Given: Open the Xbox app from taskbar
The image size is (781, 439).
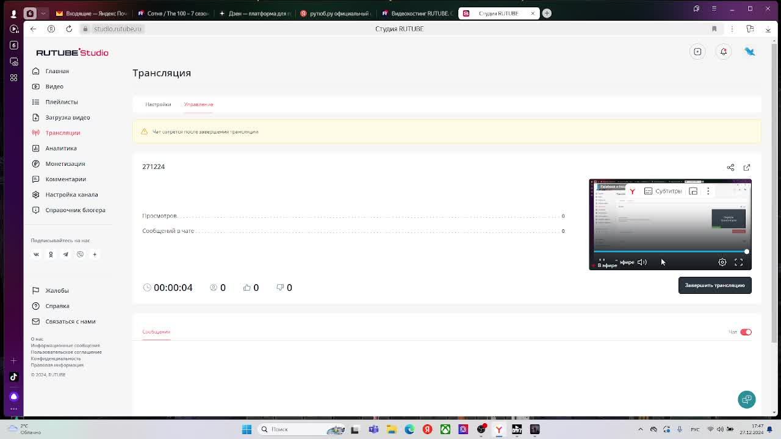Looking at the screenshot, I should (445, 429).
